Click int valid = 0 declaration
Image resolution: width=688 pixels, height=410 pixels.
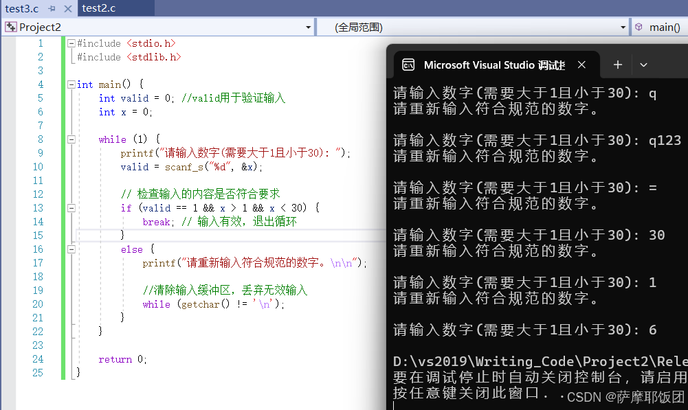click(137, 98)
